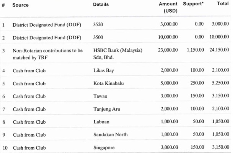The width and height of the screenshot is (235, 153).
Task: Click the Kota Kinabalu club entry
Action: 108,83
